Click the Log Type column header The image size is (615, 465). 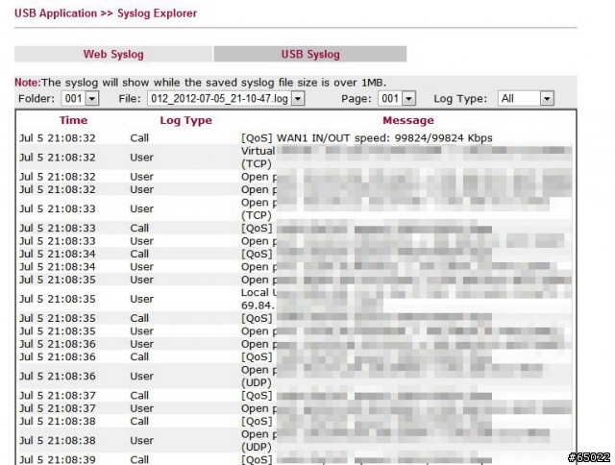point(185,120)
